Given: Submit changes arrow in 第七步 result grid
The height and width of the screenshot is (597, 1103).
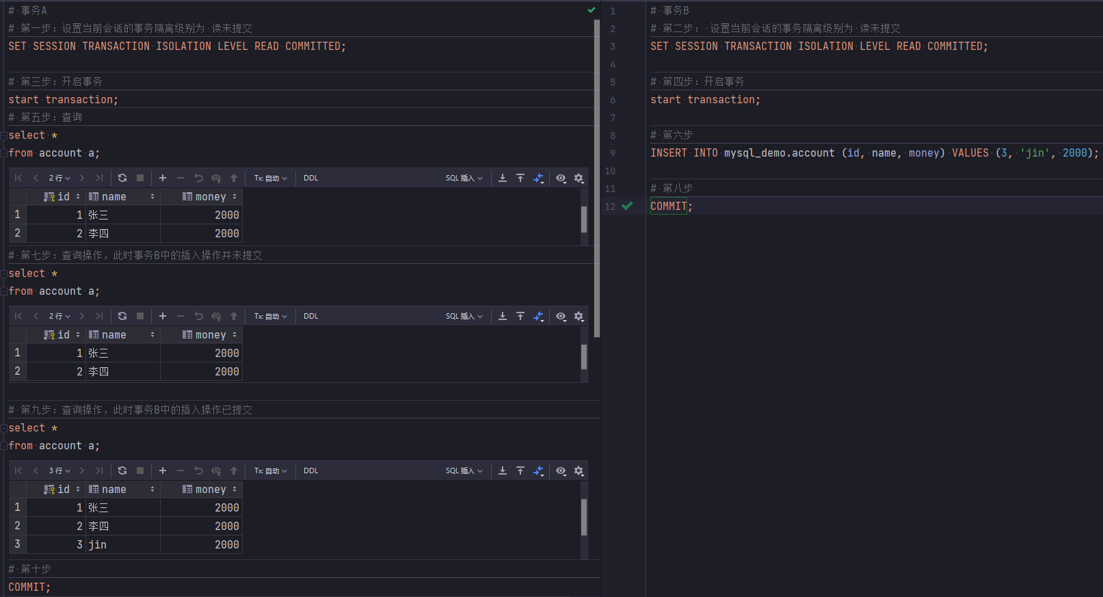Looking at the screenshot, I should point(234,316).
